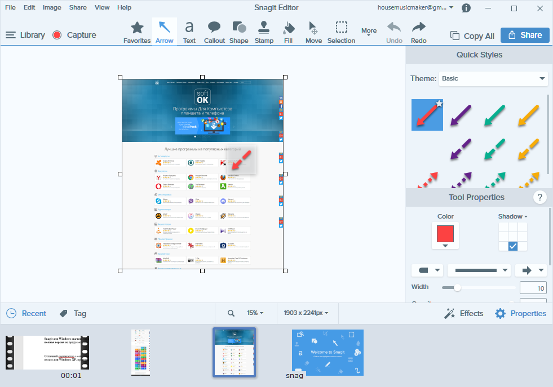Choose the Fill bucket tool

288,32
